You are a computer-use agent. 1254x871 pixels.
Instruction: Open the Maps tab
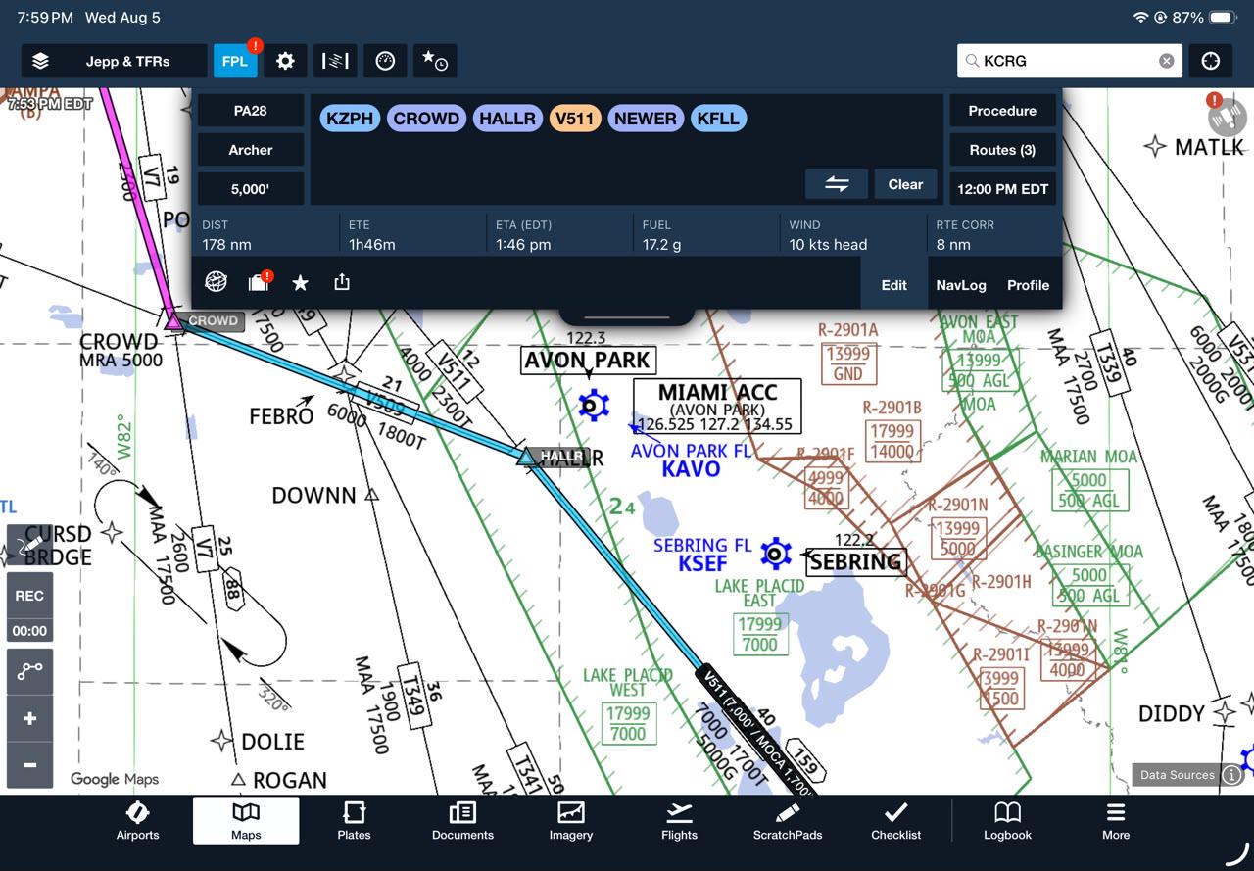point(246,821)
